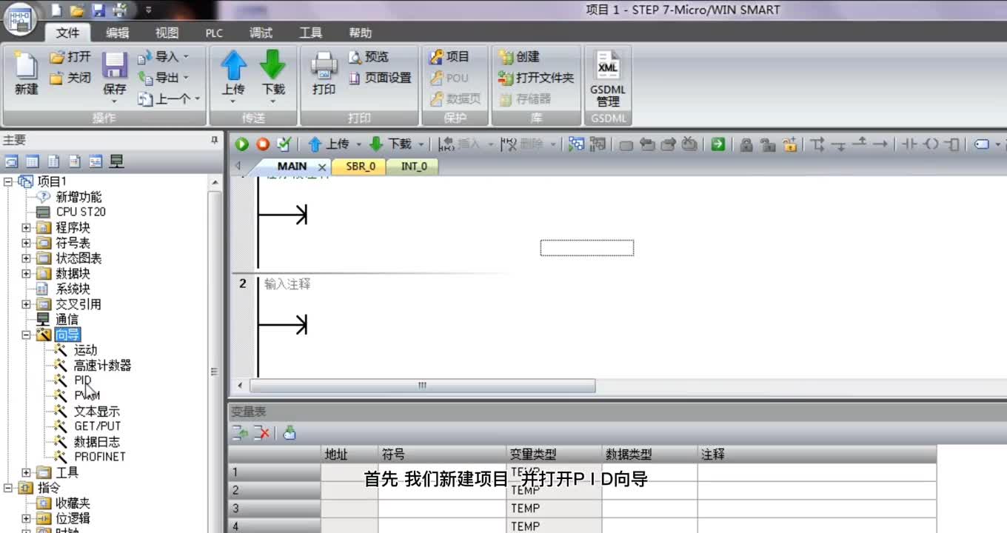
Task: Open the 高速计数器 wizard item
Action: (102, 365)
